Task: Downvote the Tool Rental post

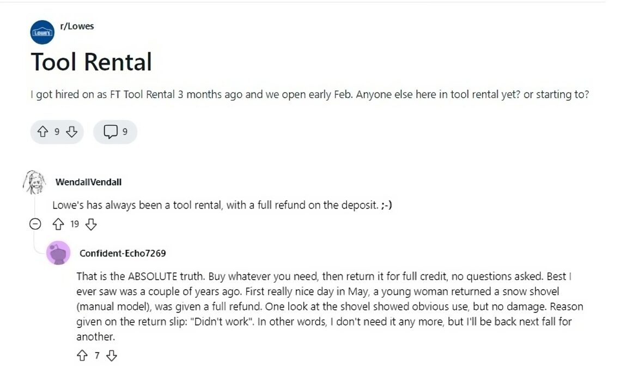Action: tap(71, 131)
